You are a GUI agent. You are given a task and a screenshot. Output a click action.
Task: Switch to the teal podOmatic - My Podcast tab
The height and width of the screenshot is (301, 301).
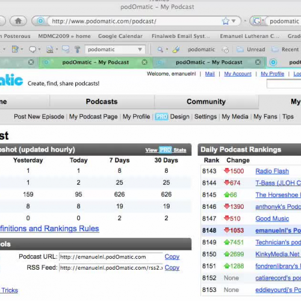(x=209, y=63)
